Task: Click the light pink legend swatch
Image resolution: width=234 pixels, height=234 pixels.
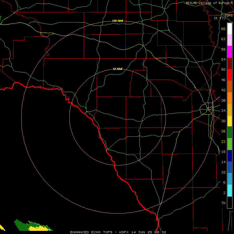Action: [x=230, y=40]
